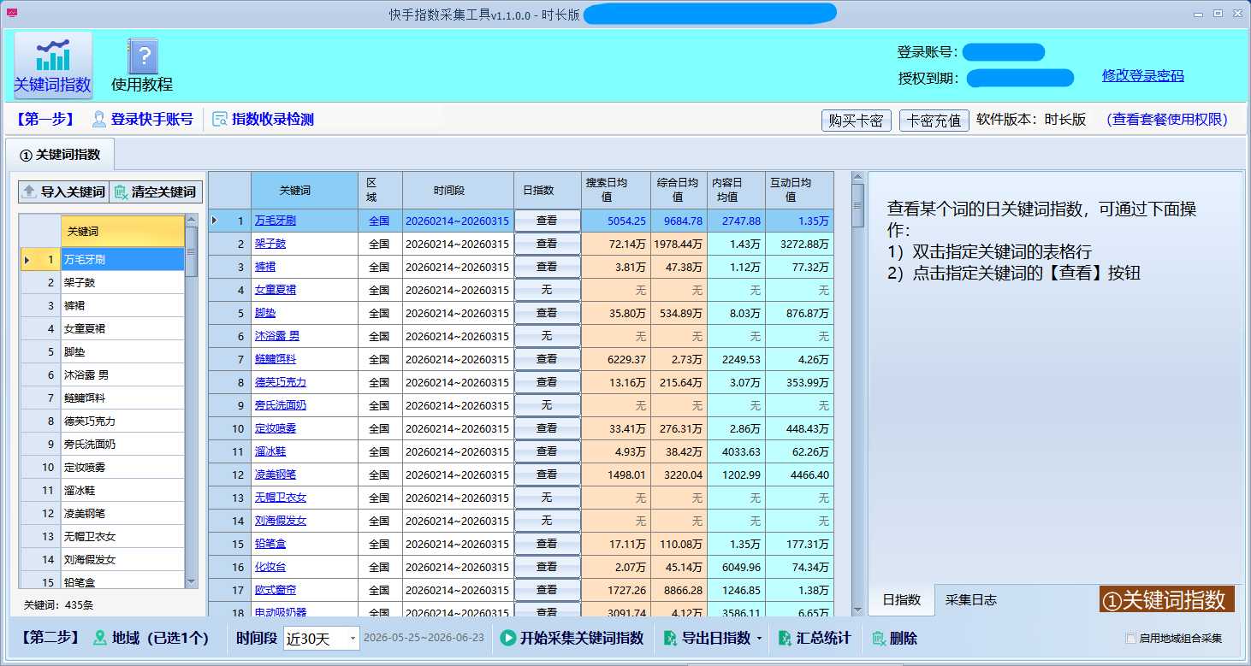
Task: Click 1978.44万 cell in 架子鼓 row
Action: [679, 244]
